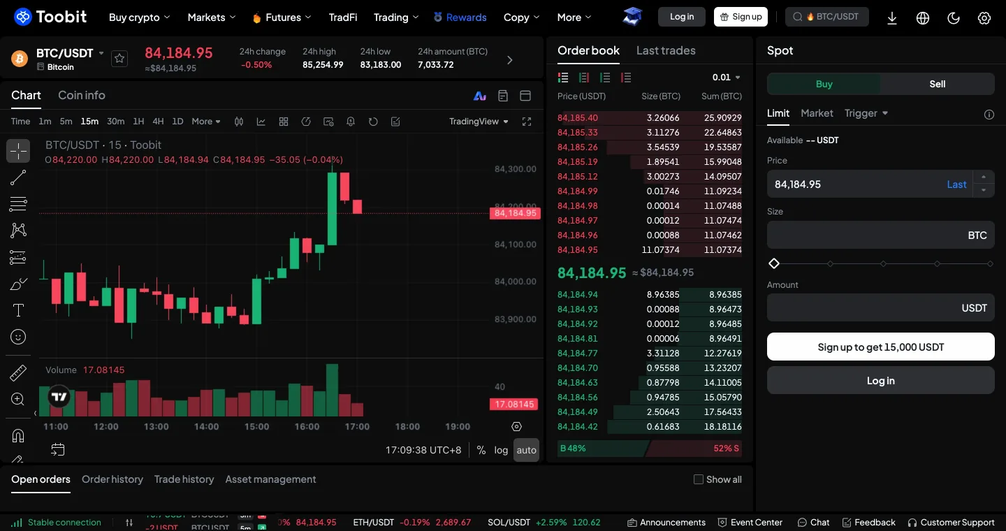Open the Rewards link
The width and height of the screenshot is (1006, 531).
(460, 17)
